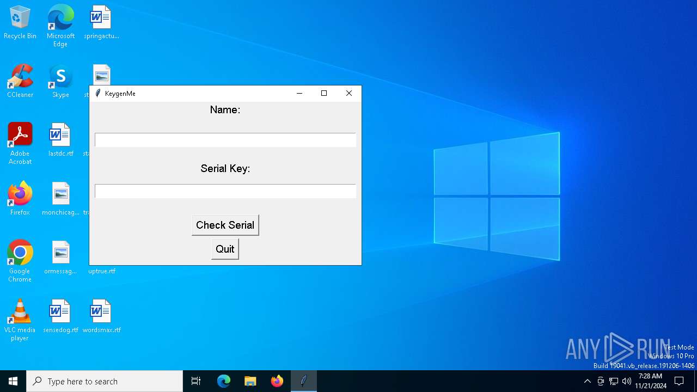Select the lastdc.rtf file icon
The height and width of the screenshot is (392, 697).
pyautogui.click(x=60, y=140)
